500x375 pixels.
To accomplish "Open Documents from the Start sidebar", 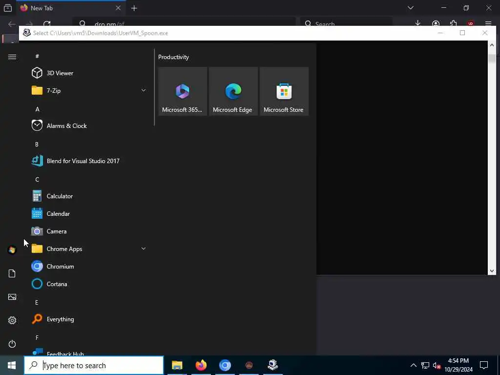I will (12, 273).
